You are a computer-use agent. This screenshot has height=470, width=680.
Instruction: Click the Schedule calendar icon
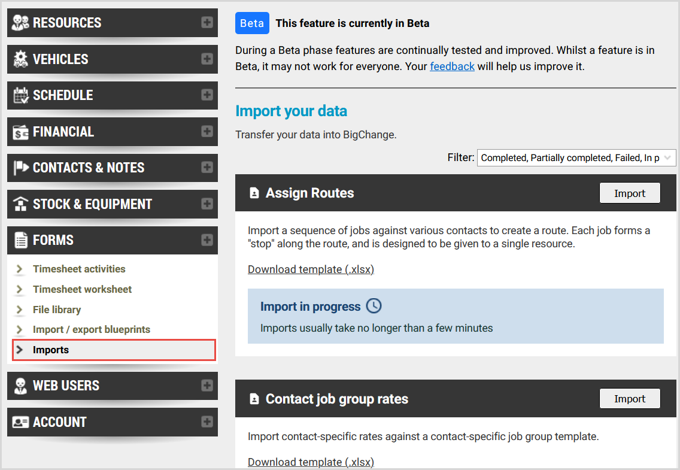pyautogui.click(x=21, y=95)
